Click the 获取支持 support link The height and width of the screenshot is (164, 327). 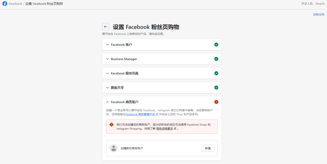coord(319,15)
